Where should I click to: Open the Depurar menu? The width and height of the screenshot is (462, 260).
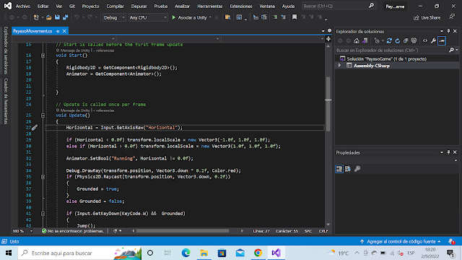coord(139,6)
